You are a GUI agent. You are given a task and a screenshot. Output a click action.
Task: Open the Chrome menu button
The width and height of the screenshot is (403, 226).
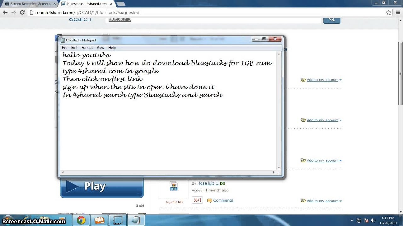coord(397,13)
